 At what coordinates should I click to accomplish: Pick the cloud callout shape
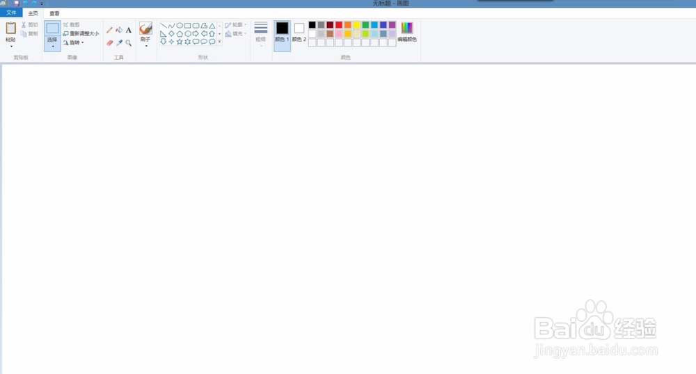pyautogui.click(x=212, y=42)
